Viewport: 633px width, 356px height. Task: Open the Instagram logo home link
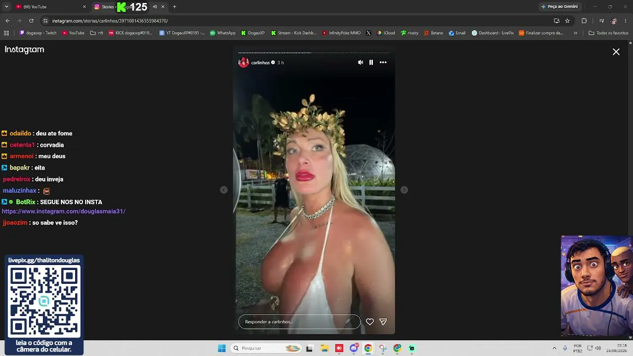(24, 49)
